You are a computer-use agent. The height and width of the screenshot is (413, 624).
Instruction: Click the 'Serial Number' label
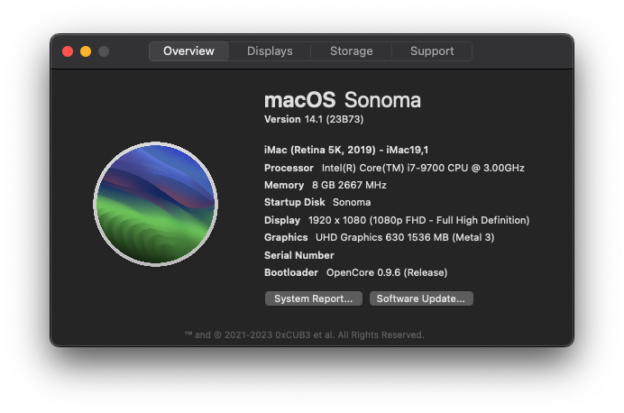tap(299, 255)
